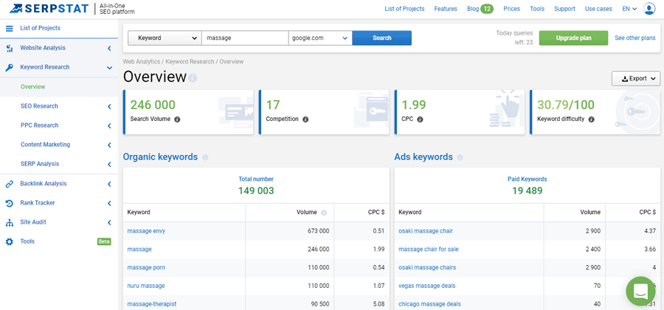Open the google.com database dropdown

[320, 38]
